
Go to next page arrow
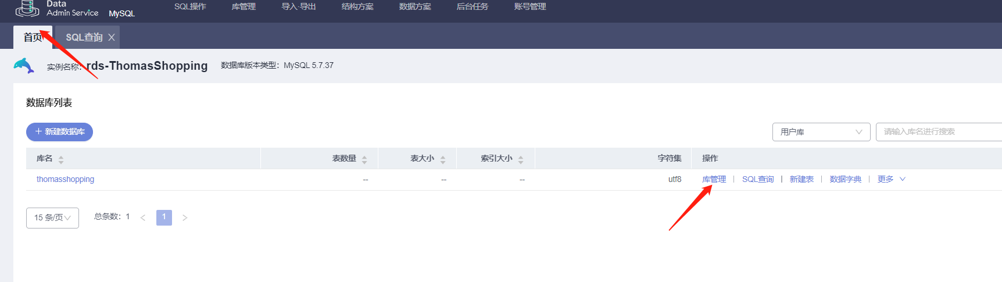pos(185,218)
